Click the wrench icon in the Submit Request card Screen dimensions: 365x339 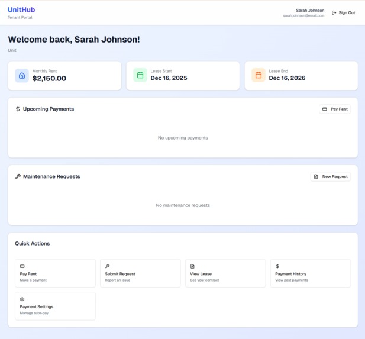pos(107,266)
